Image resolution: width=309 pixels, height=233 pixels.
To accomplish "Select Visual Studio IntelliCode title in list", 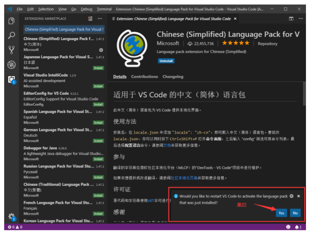I will pos(46,75).
